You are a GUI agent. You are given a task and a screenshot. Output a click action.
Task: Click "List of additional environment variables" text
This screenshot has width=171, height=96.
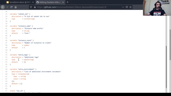[x=42, y=72]
